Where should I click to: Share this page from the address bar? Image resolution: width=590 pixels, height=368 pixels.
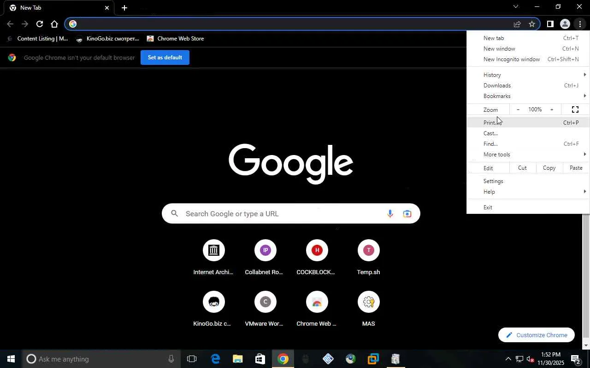coord(517,24)
